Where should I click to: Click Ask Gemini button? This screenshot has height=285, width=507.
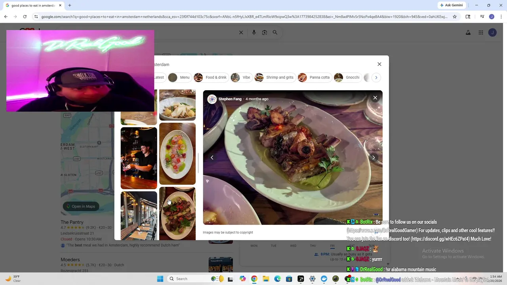pos(452,5)
